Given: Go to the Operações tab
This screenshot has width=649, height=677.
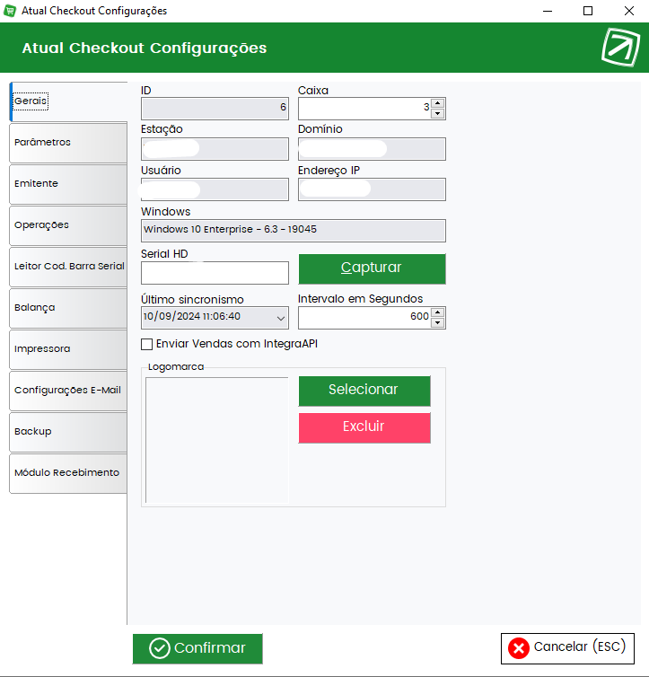Looking at the screenshot, I should point(68,225).
